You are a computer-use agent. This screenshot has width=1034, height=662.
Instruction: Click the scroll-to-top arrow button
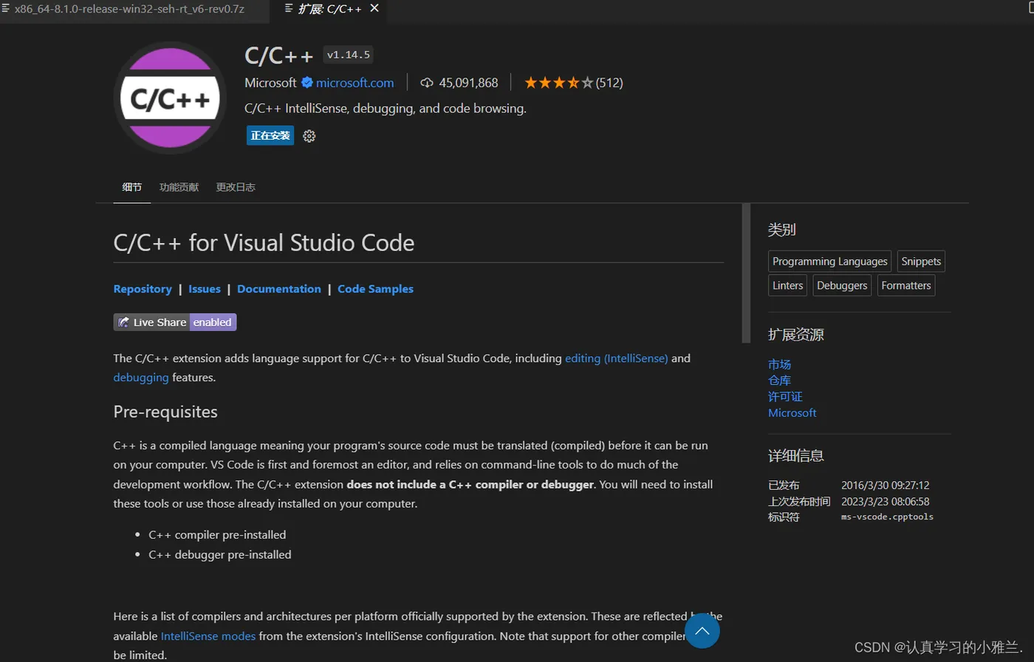[x=702, y=631]
